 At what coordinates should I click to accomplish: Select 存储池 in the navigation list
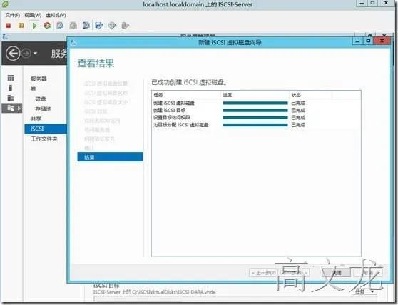pyautogui.click(x=43, y=109)
